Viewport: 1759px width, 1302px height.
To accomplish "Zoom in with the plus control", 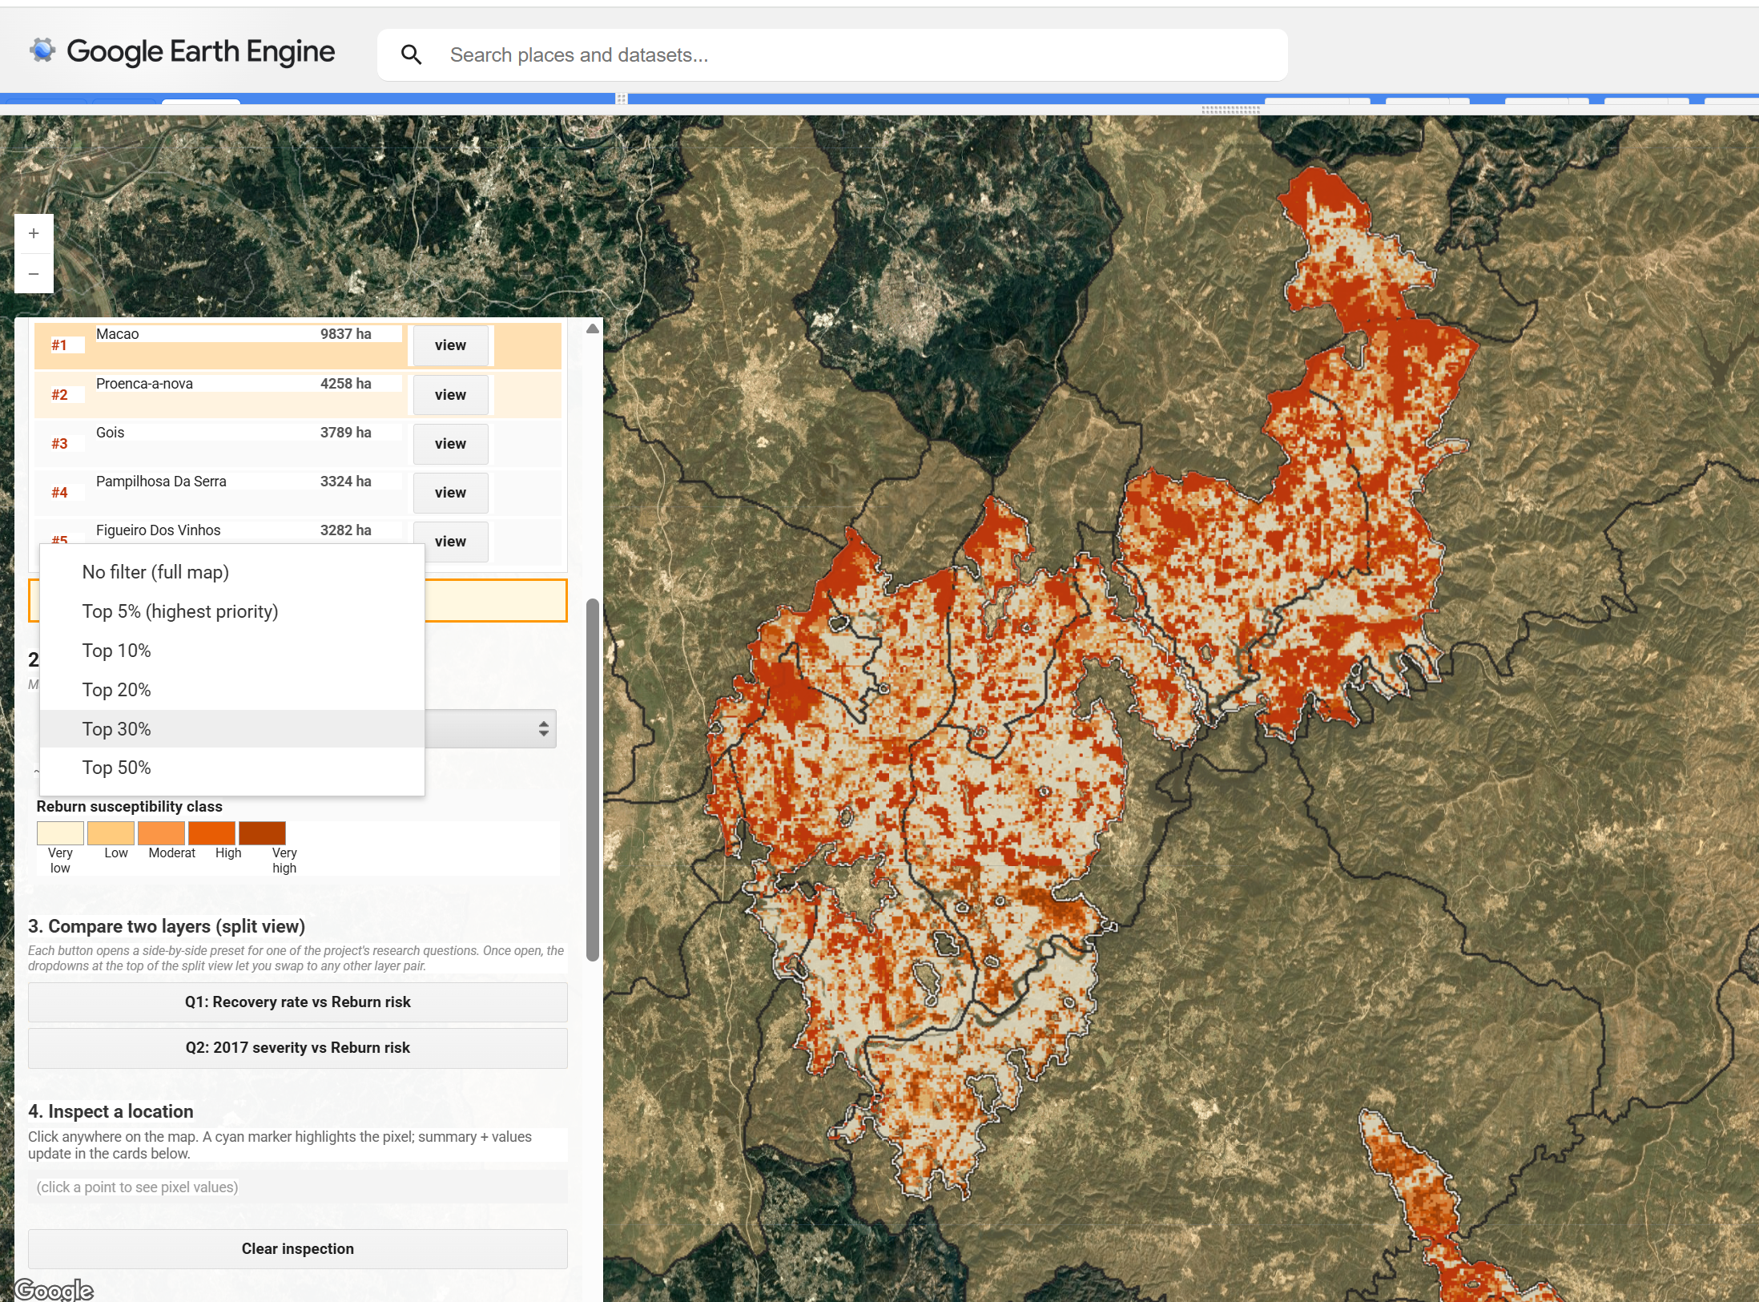I will coord(33,233).
